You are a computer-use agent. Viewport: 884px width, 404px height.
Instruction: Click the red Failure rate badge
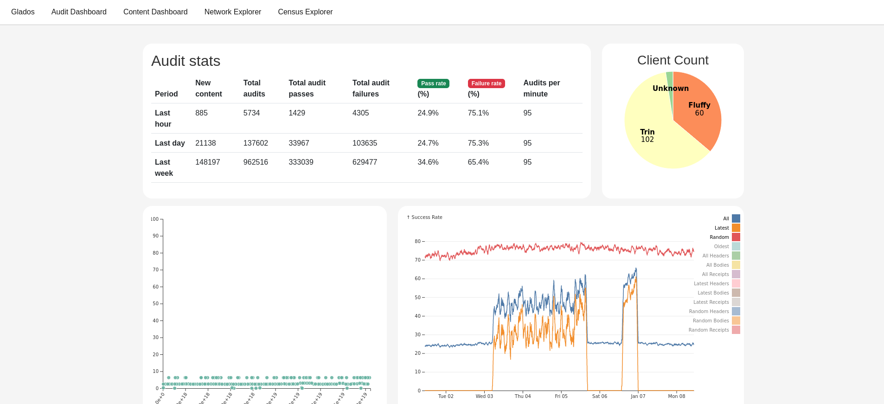point(487,83)
